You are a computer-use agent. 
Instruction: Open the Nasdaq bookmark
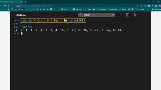(x=123, y=9)
